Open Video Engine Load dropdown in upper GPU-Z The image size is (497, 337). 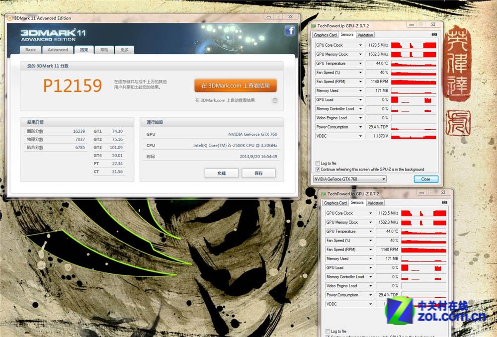point(360,118)
